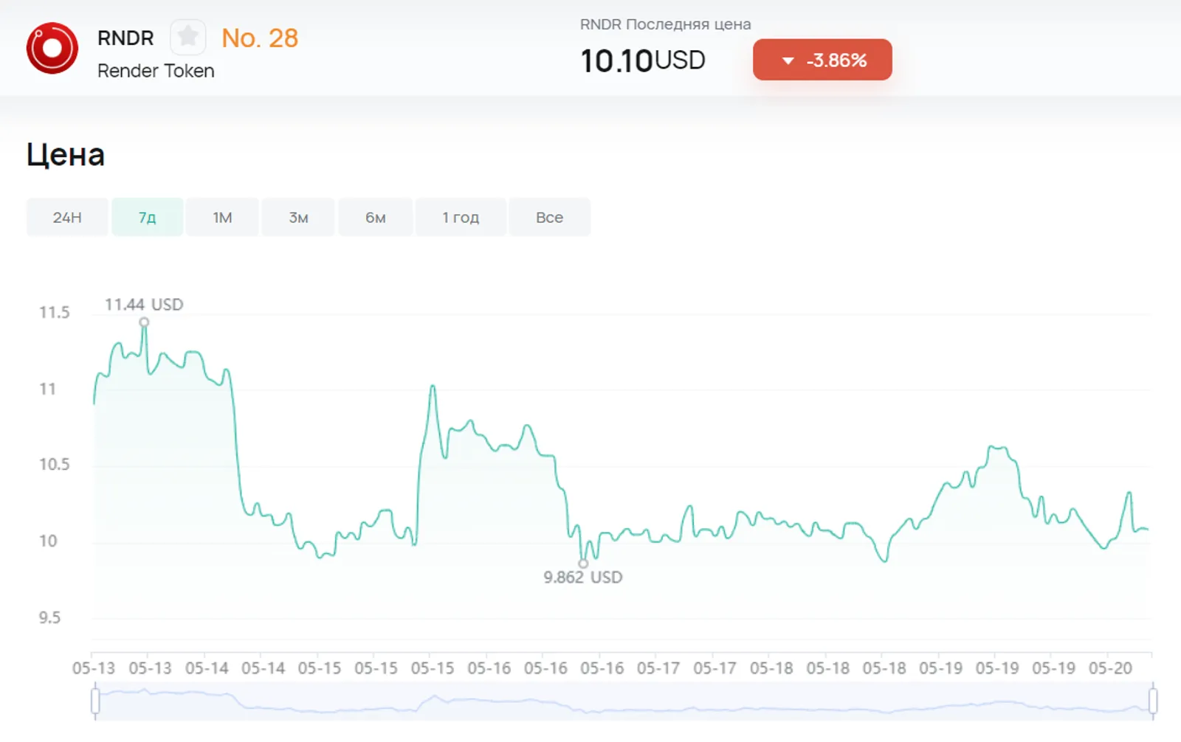Select the 7д time range tab
The height and width of the screenshot is (742, 1181).
pyautogui.click(x=148, y=218)
